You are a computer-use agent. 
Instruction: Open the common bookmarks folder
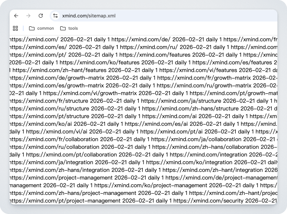tap(41, 28)
